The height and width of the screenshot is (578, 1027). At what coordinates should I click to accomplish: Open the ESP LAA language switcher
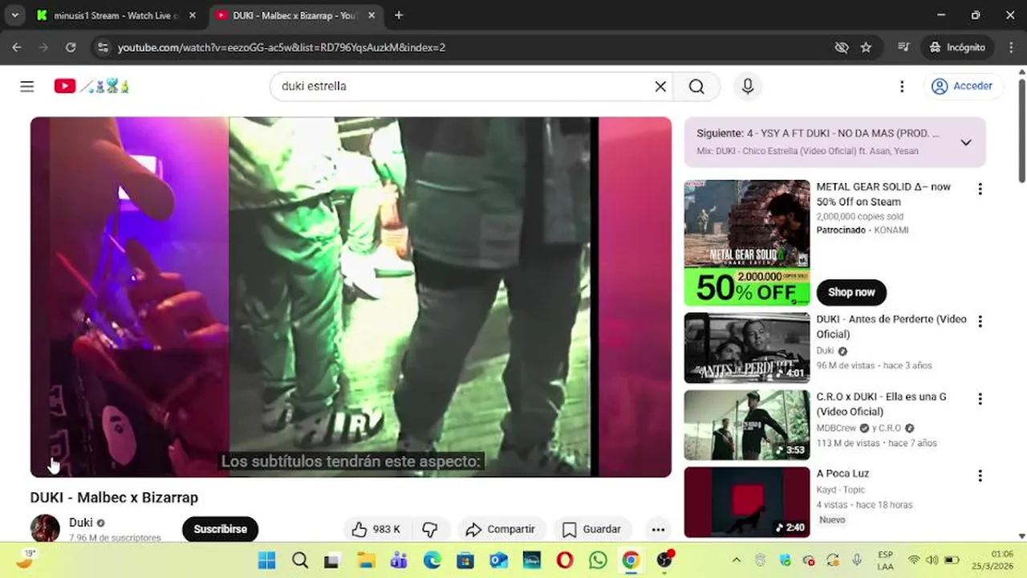(886, 560)
